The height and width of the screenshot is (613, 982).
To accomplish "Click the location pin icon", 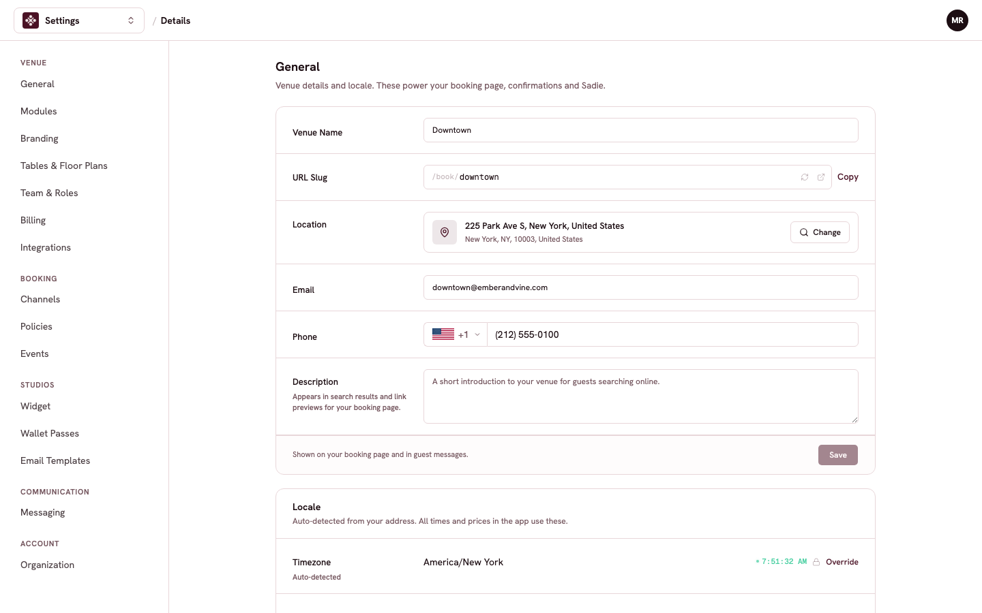I will (x=445, y=232).
